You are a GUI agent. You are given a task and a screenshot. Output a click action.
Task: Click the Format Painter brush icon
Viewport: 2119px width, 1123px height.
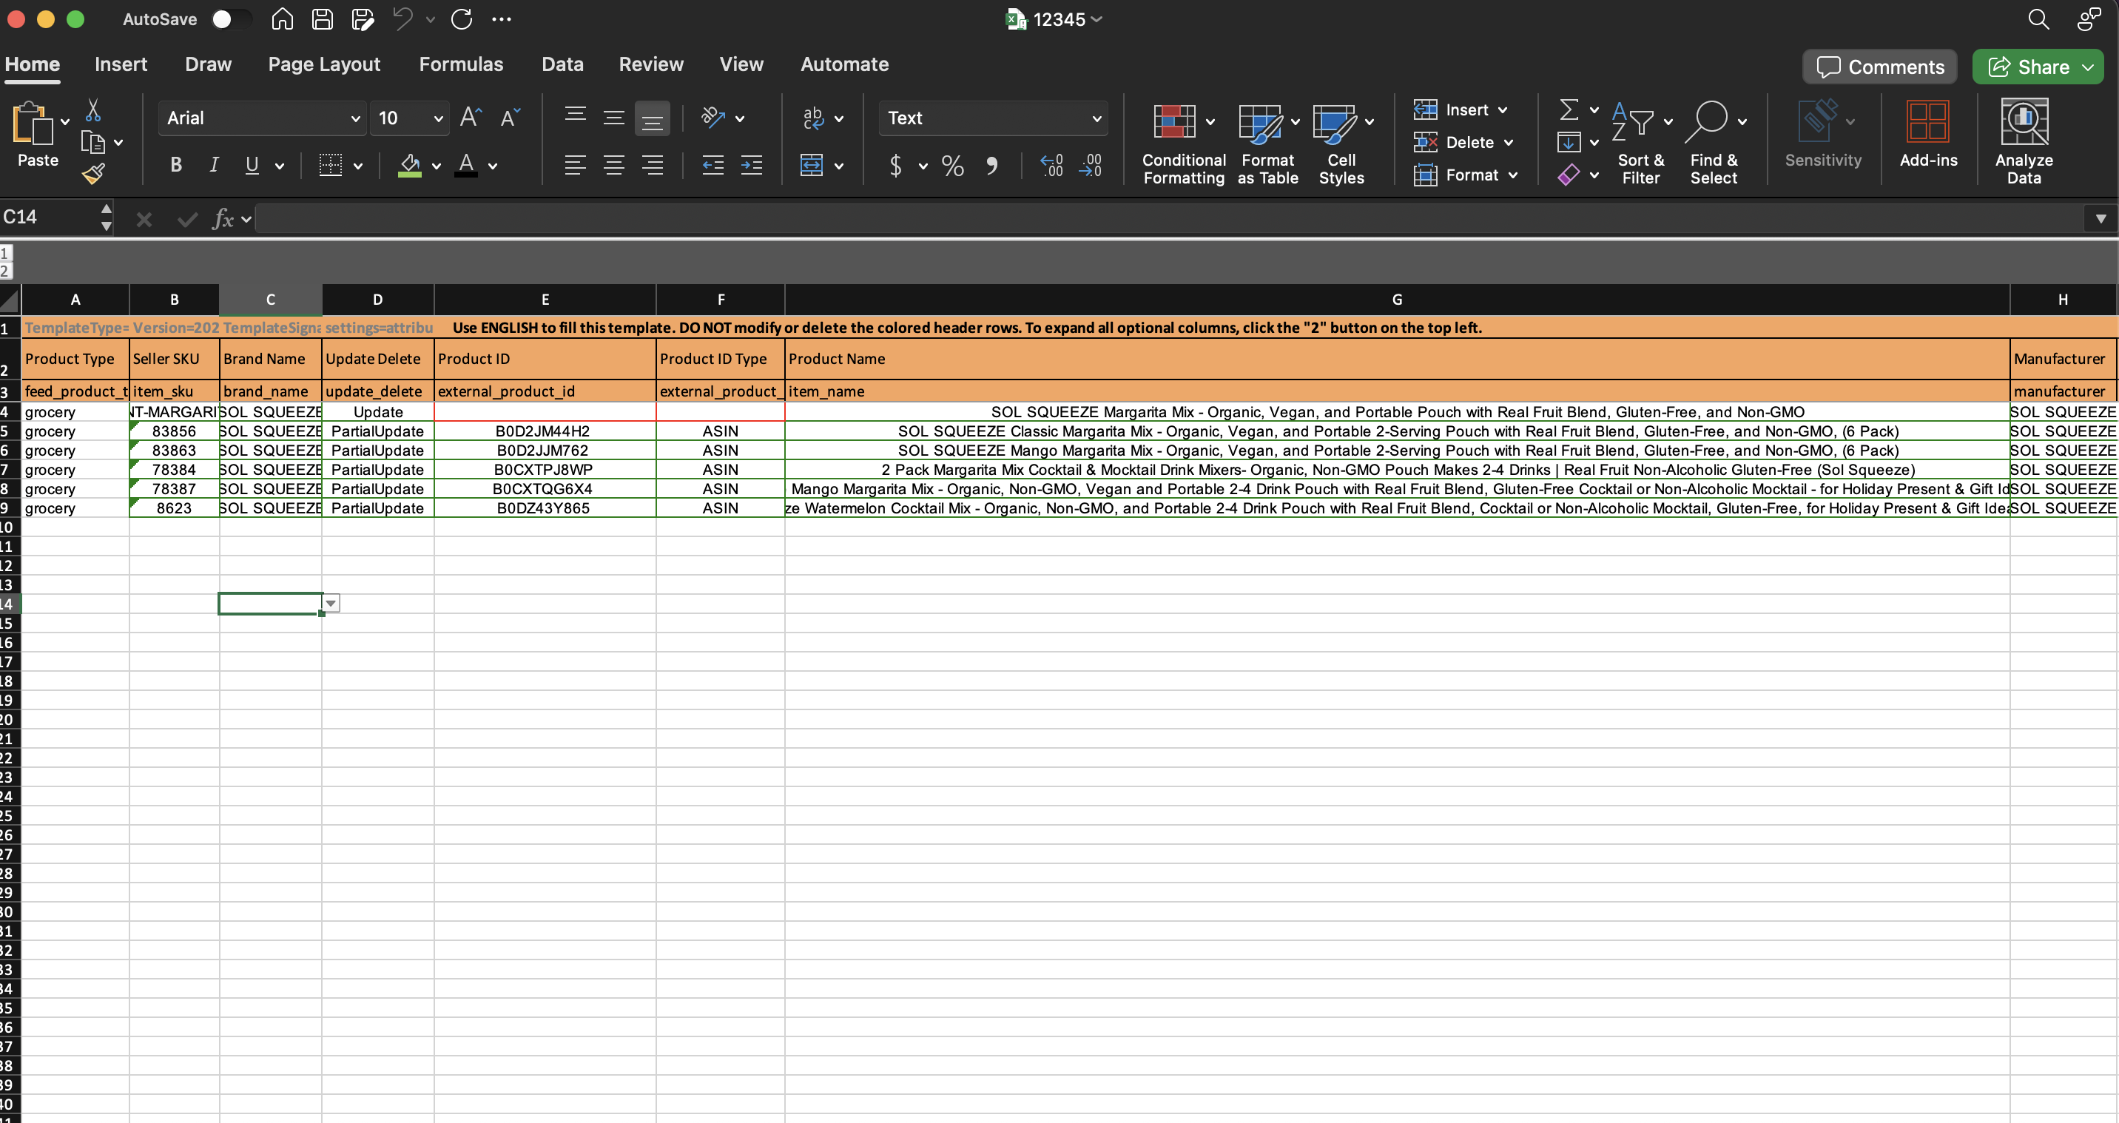[93, 173]
